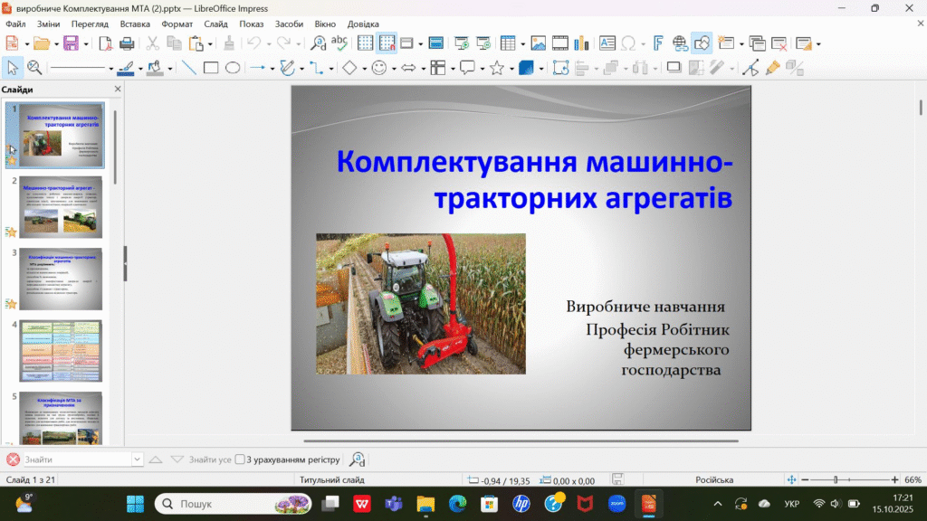927x521 pixels.
Task: Click the Print icon in toolbar
Action: click(x=127, y=43)
